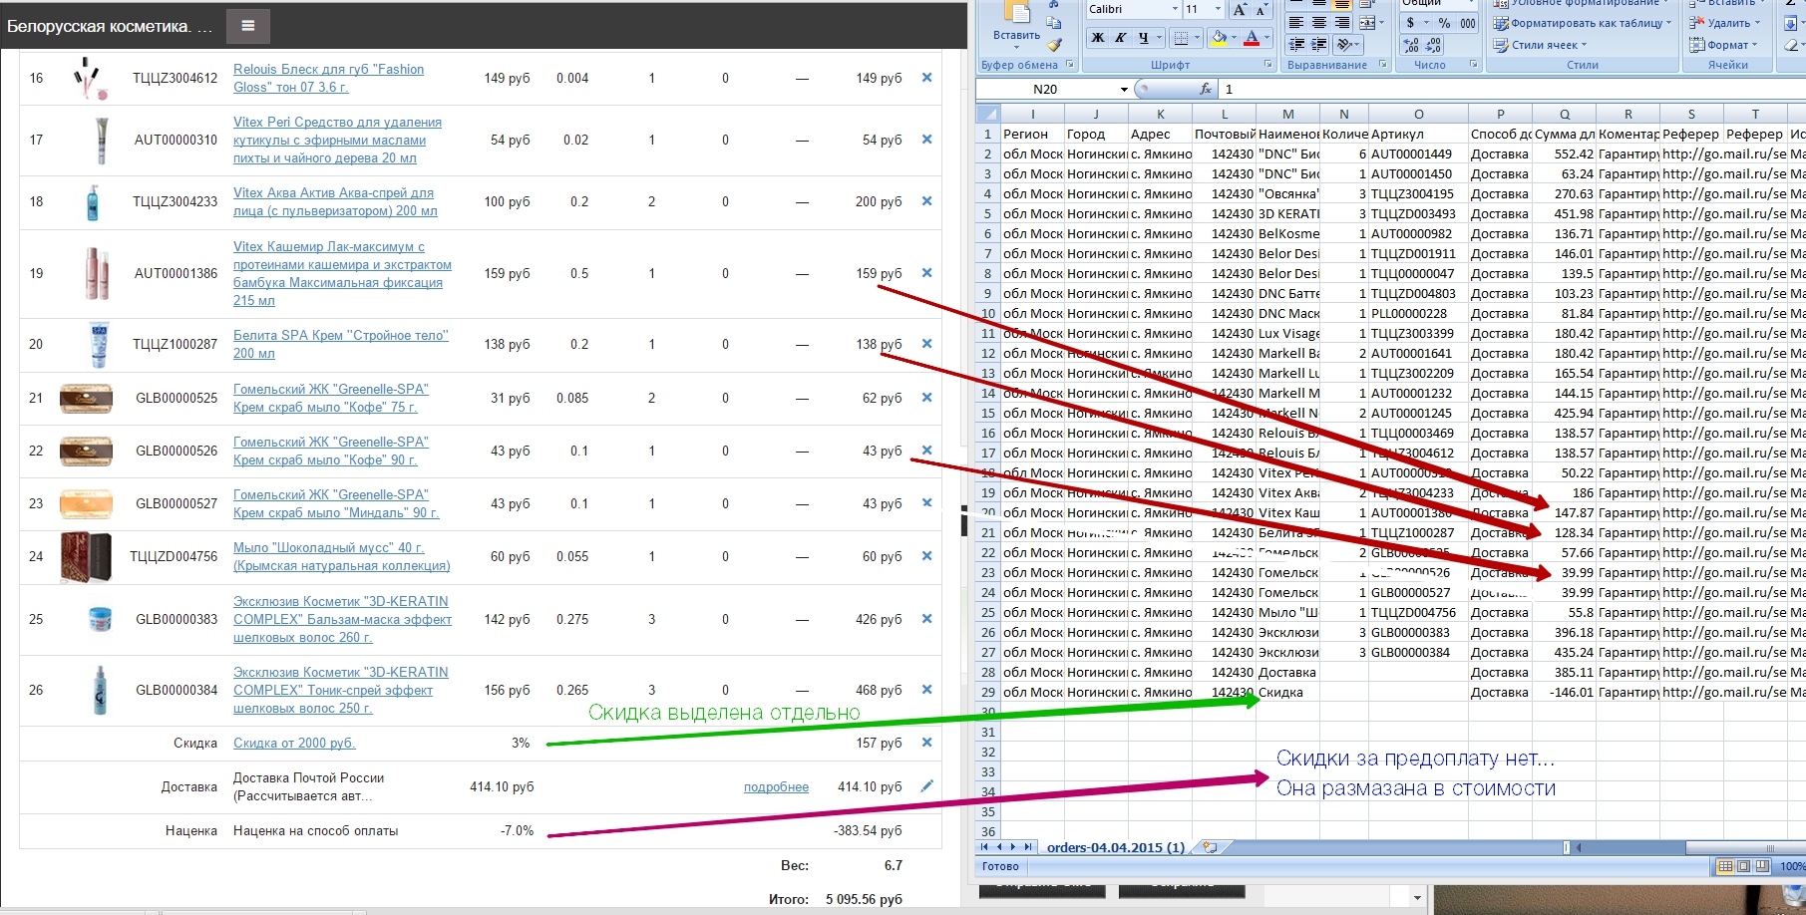The image size is (1806, 915).
Task: Apply the yellow fill color swatch
Action: (x=1219, y=38)
